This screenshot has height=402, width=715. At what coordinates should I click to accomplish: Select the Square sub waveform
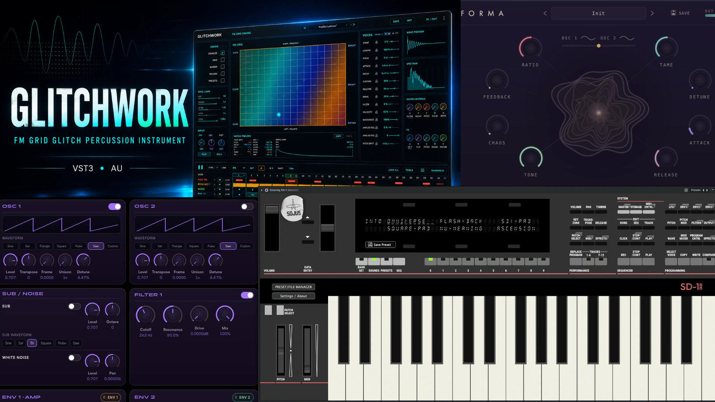point(46,343)
